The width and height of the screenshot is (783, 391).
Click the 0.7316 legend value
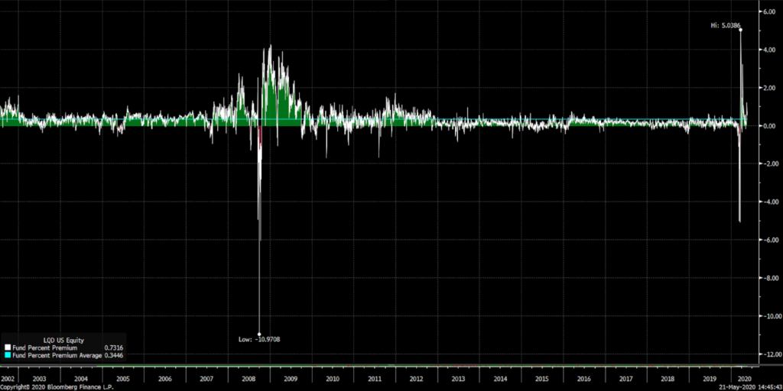point(113,347)
